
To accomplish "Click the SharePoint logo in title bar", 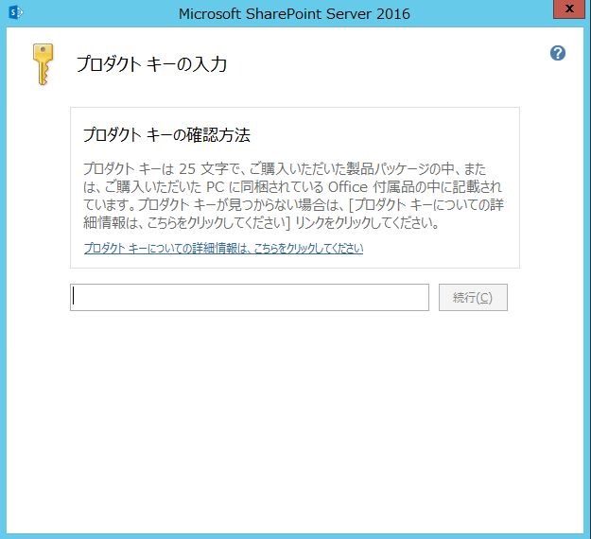I will pos(15,13).
